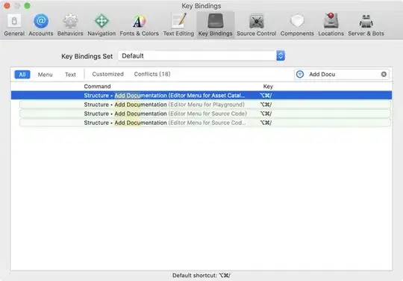Switch to the Text filter tab
Viewport: 403px width, 281px height.
(70, 75)
